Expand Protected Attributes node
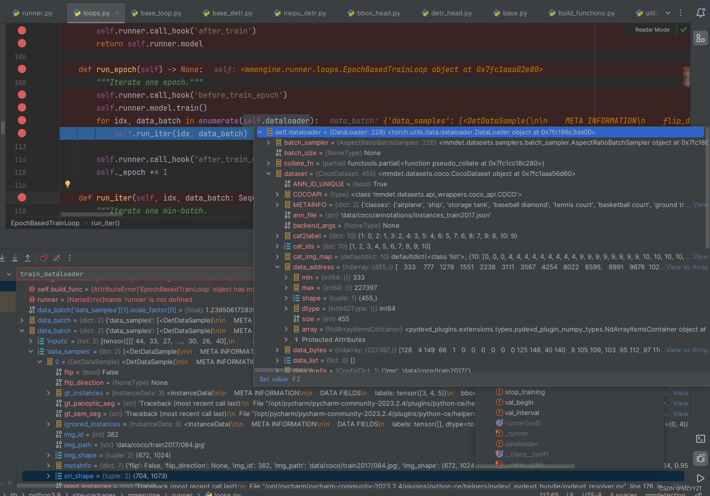The width and height of the screenshot is (710, 496). pyautogui.click(x=286, y=339)
